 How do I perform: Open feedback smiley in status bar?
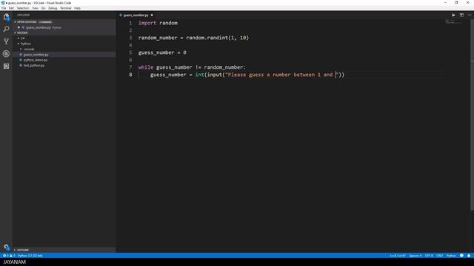point(461,256)
